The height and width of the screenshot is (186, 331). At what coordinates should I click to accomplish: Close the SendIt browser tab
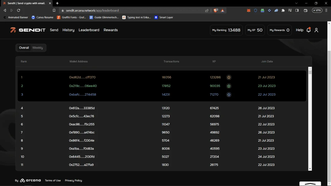pos(50,3)
